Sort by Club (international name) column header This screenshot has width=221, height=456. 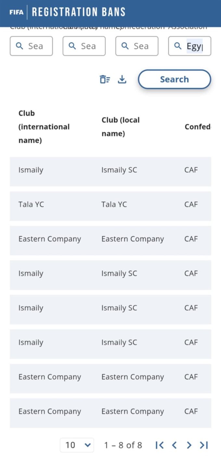pos(44,127)
